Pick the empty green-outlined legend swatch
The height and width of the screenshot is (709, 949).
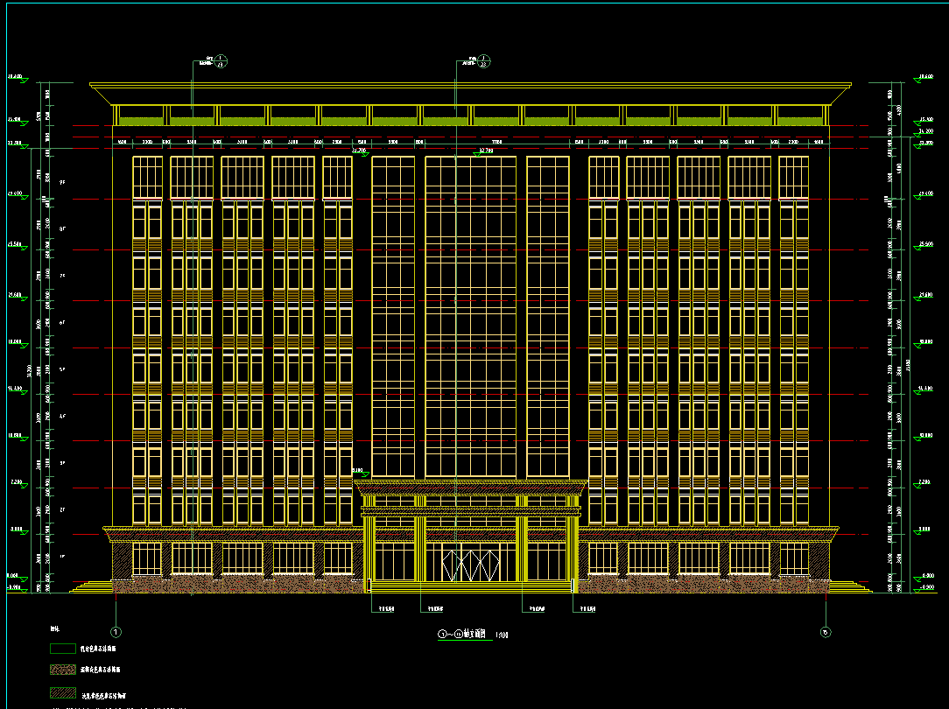click(62, 649)
